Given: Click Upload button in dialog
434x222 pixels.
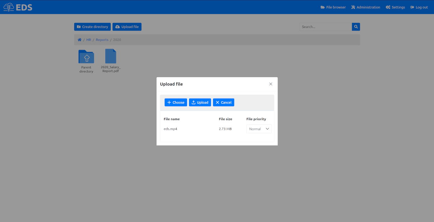Looking at the screenshot, I should coord(200,102).
